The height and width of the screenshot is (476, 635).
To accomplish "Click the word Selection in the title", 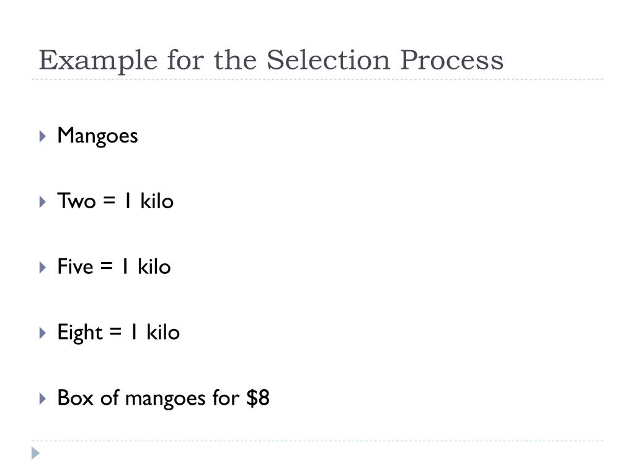I will 328,60.
